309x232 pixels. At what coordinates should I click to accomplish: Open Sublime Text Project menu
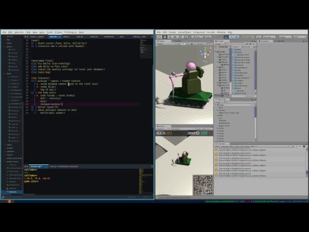coord(59,32)
